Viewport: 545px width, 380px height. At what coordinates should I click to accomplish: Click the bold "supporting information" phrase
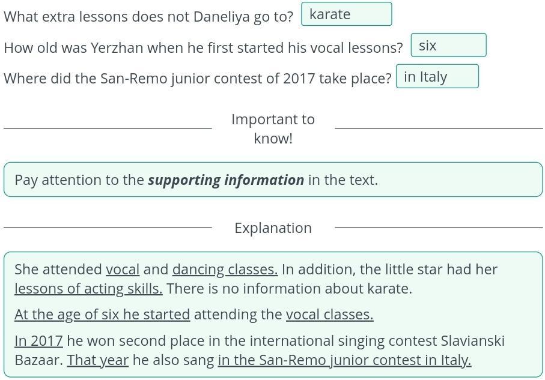[226, 180]
